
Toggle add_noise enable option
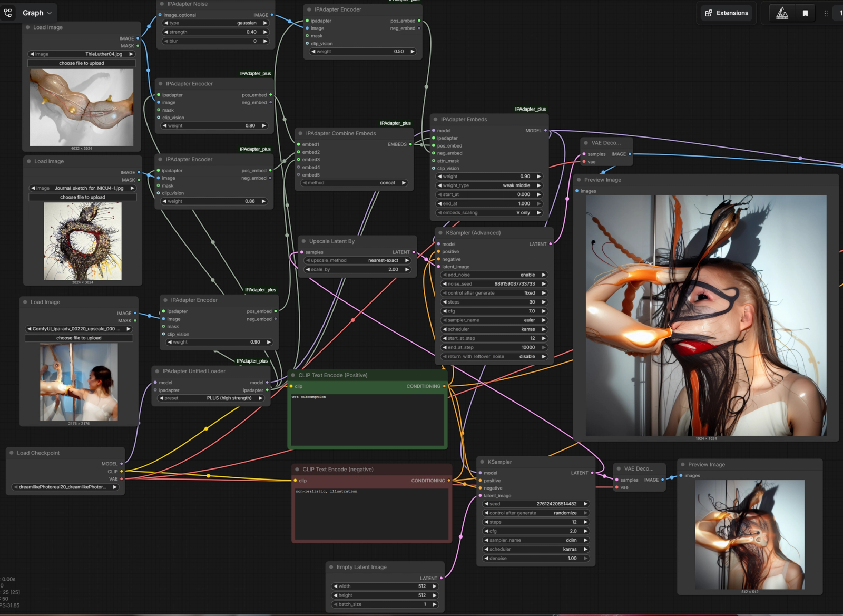494,275
